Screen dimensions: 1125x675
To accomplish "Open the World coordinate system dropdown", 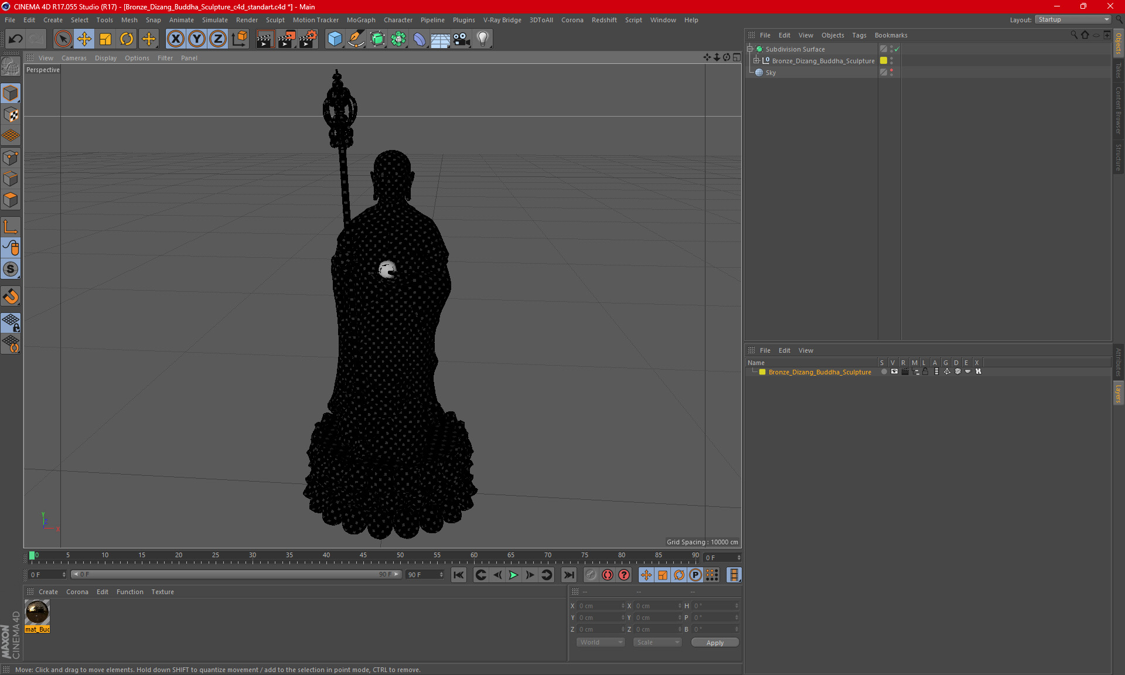I will 601,642.
